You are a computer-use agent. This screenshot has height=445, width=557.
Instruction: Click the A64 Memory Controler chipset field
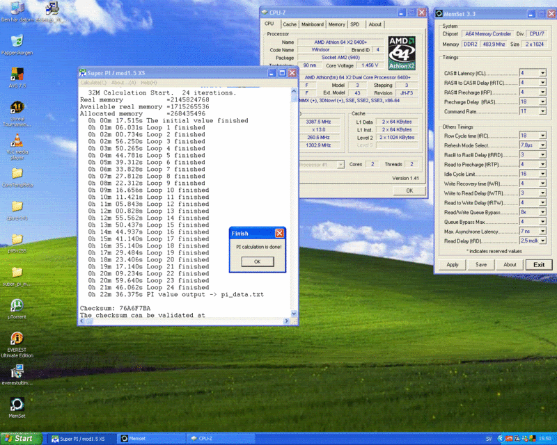(488, 33)
